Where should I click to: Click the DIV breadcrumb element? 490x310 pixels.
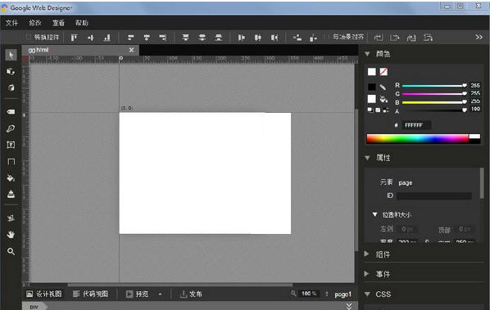coord(34,307)
